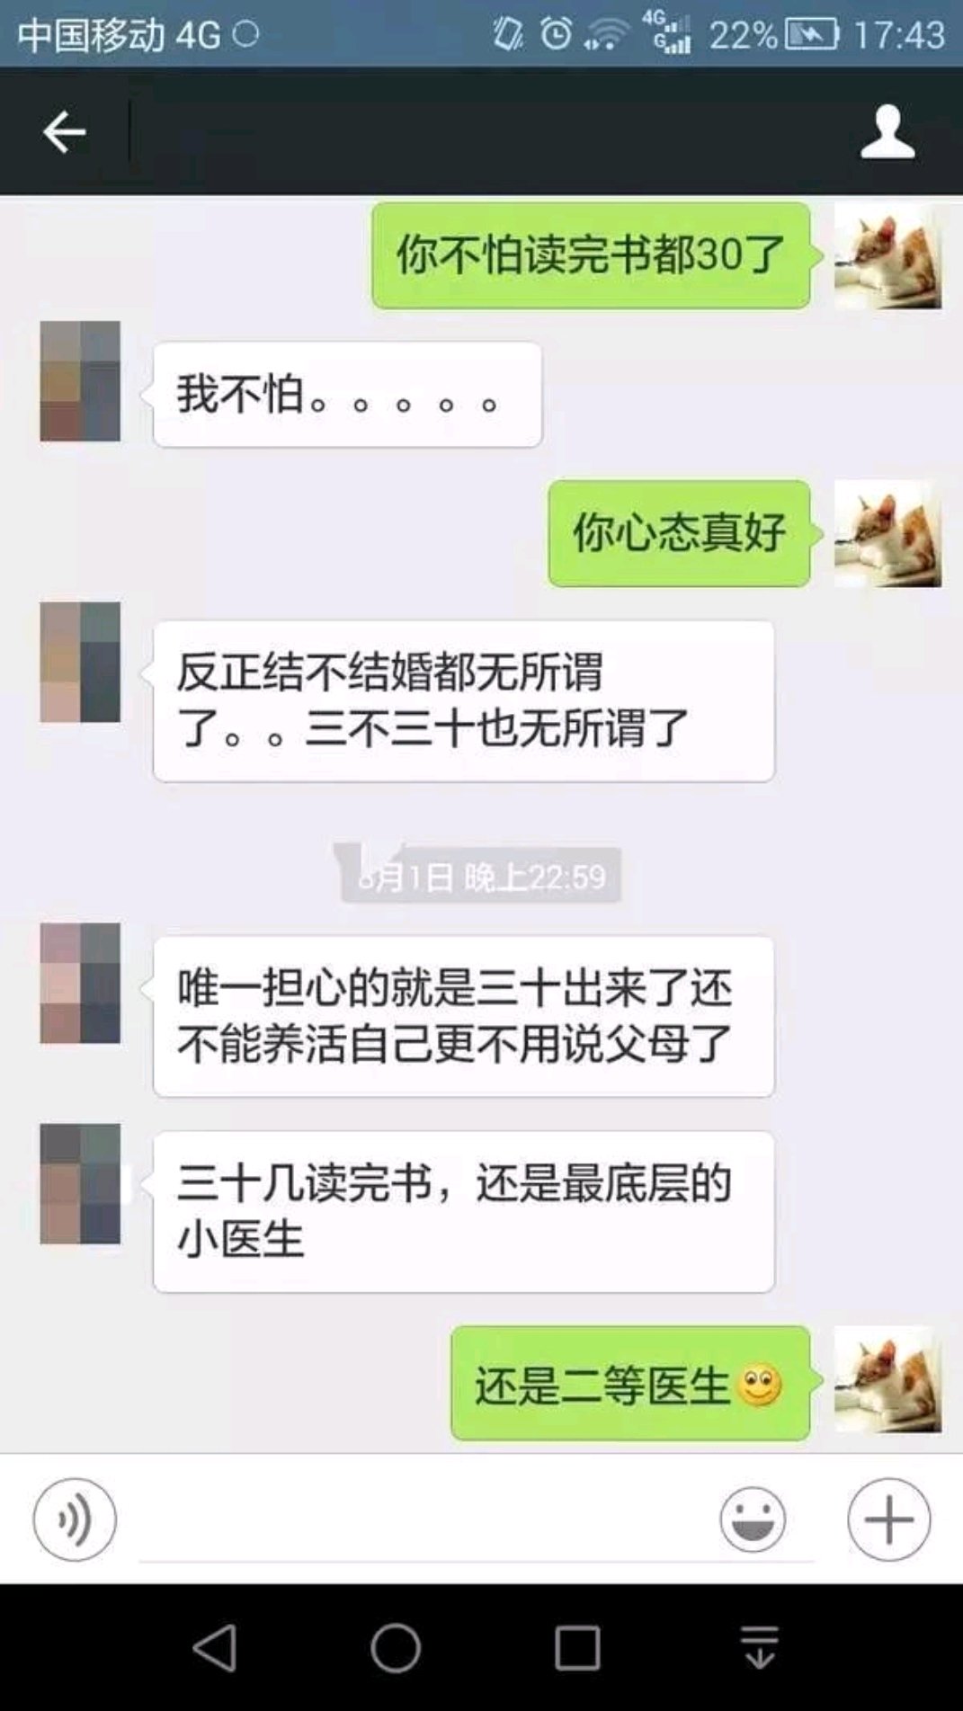
Task: Tap the back arrow in chat header
Action: tap(64, 132)
